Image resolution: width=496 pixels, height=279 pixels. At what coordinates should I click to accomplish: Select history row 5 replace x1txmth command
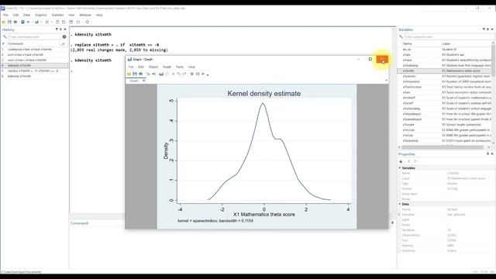click(x=34, y=71)
